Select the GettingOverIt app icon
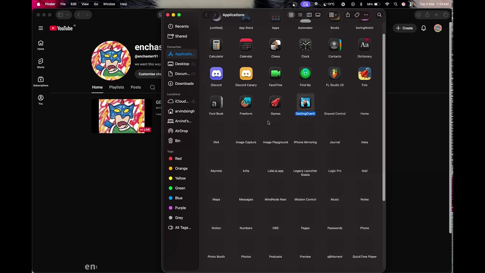 pos(305,102)
